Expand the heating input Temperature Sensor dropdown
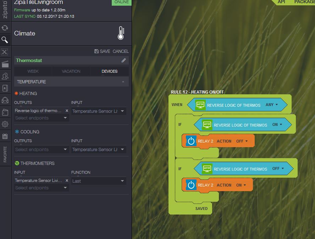The width and height of the screenshot is (315, 239). click(98, 111)
